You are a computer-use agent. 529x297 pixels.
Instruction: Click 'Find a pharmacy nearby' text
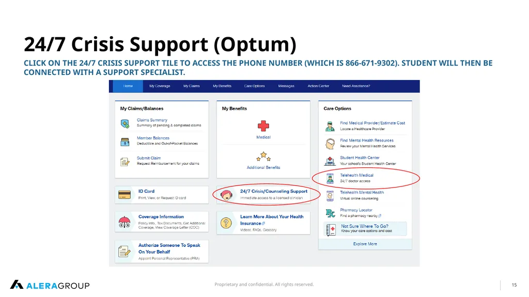coord(359,216)
